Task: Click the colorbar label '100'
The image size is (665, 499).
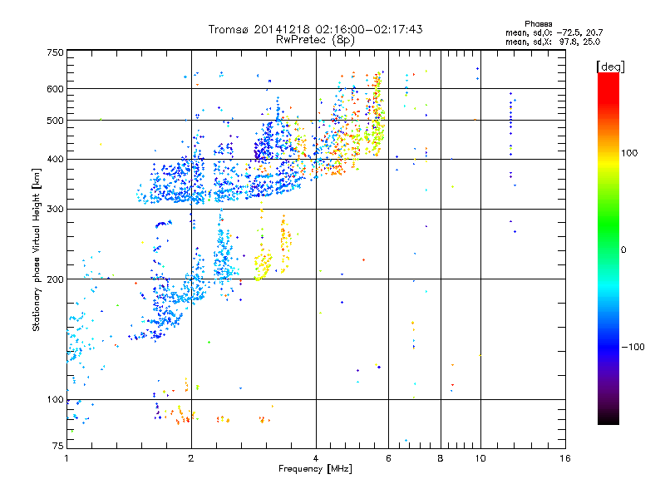Action: [x=629, y=153]
